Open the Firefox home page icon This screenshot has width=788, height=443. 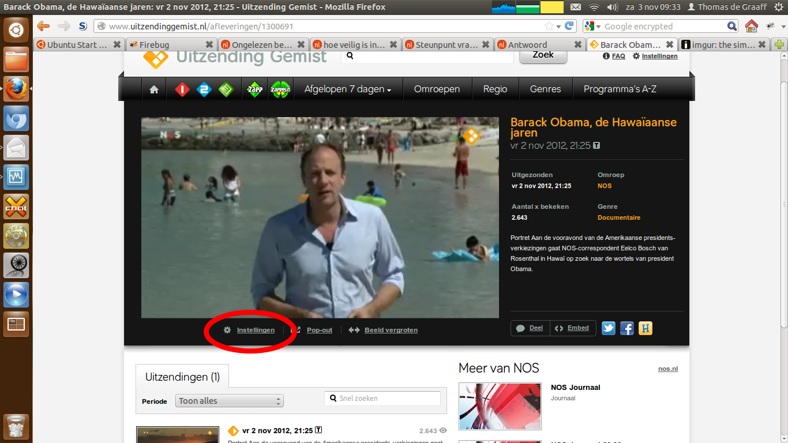(751, 26)
